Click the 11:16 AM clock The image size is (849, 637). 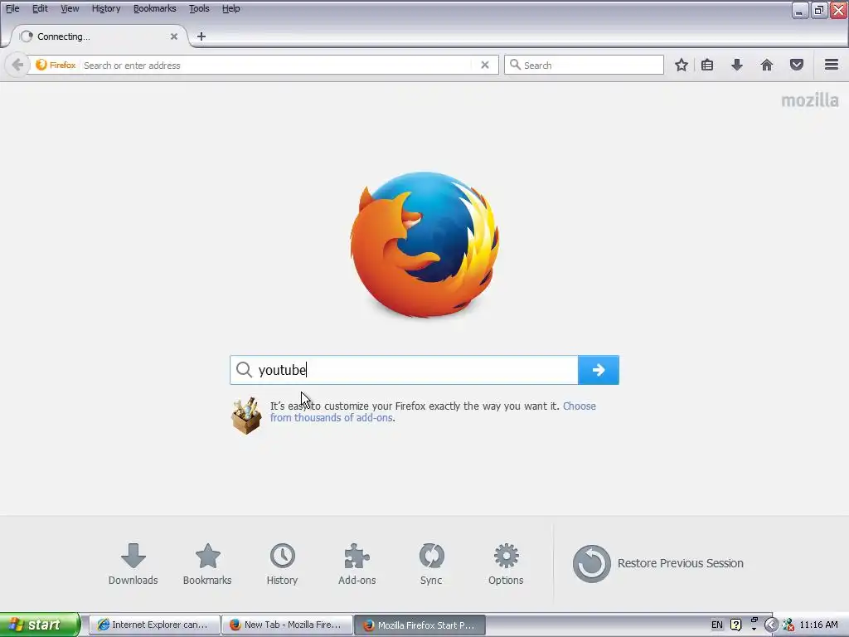(x=818, y=625)
